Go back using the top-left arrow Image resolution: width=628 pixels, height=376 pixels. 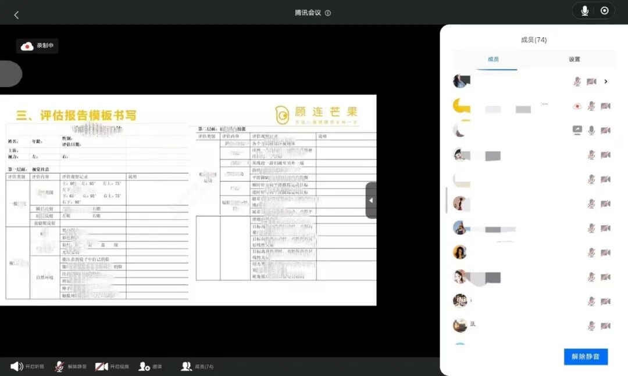pos(16,15)
